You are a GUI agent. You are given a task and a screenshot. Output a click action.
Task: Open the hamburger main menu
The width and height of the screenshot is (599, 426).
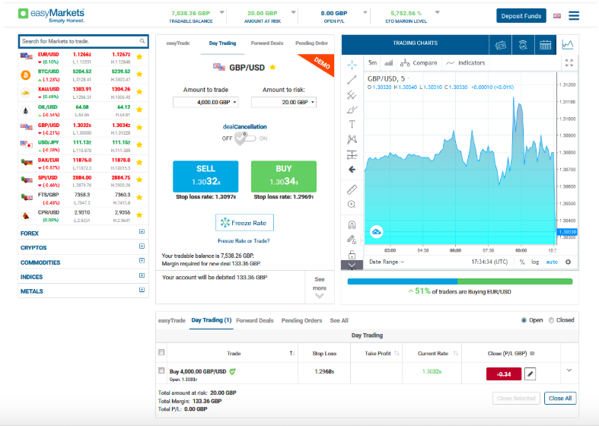point(573,16)
